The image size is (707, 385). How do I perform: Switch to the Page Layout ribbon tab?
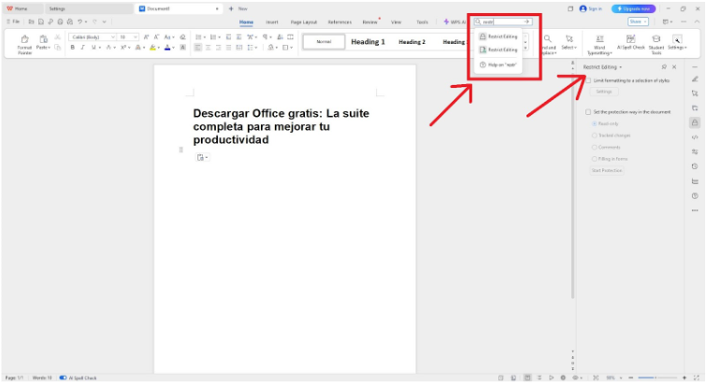303,22
